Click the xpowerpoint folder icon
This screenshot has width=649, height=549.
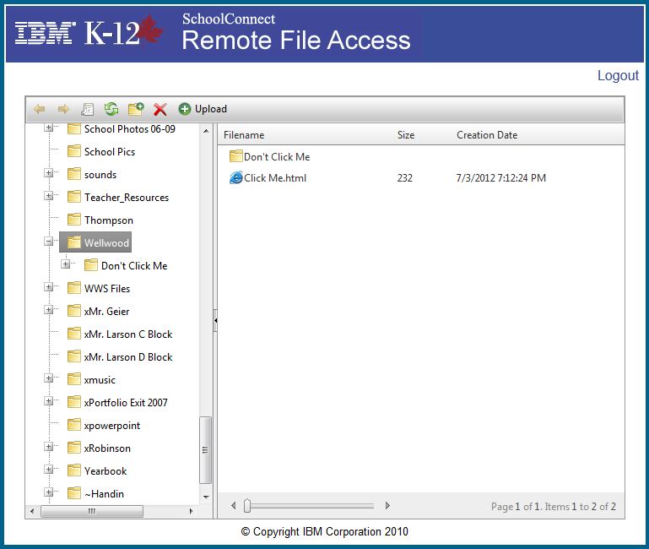[74, 424]
